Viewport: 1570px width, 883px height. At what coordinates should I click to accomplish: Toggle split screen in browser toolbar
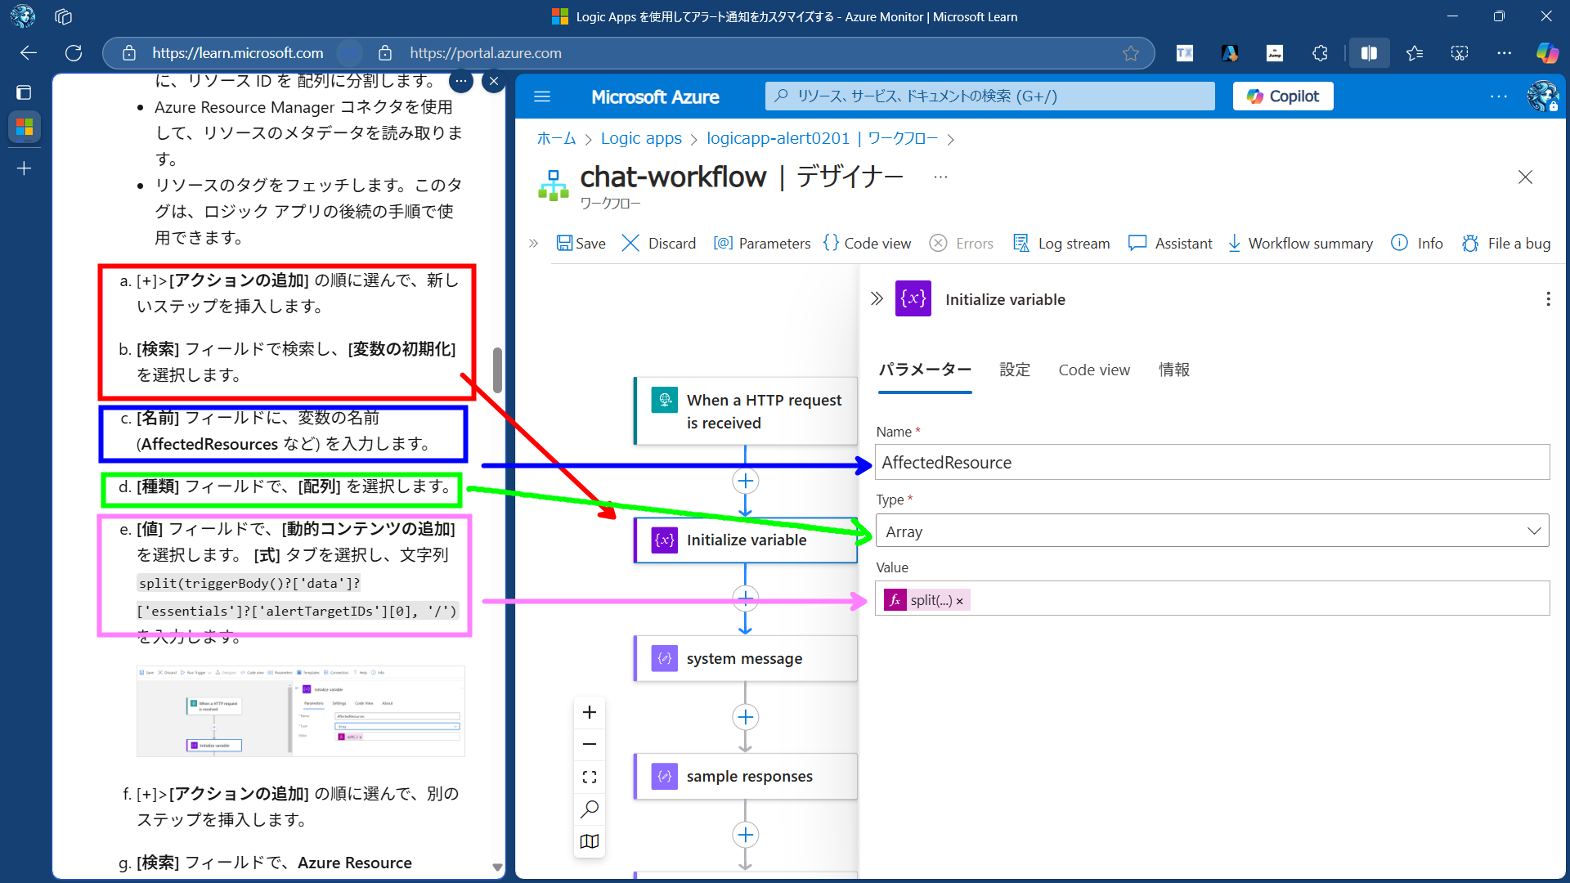(x=1368, y=53)
